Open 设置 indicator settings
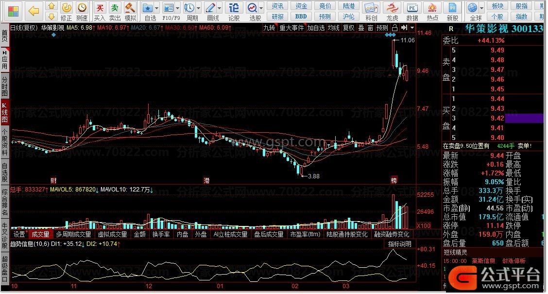The width and height of the screenshot is (548, 294). click(19, 234)
